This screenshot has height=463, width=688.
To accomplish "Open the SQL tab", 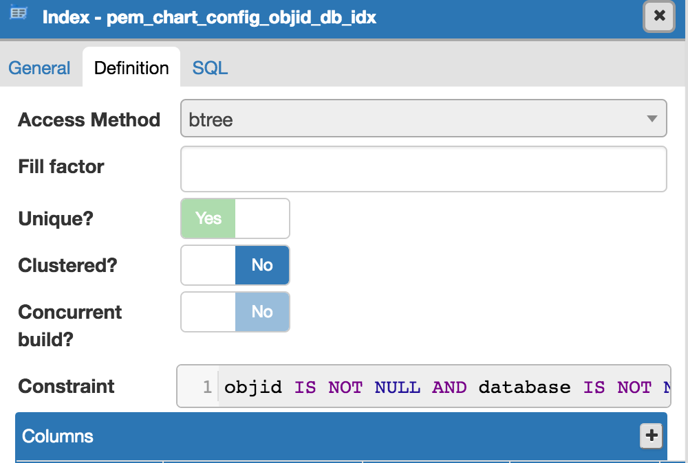I will click(210, 68).
